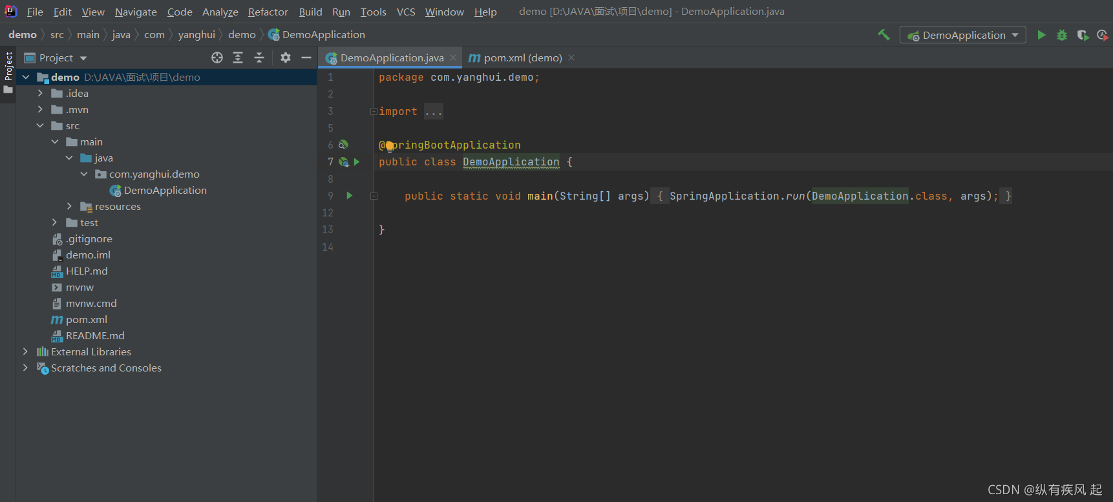Open the profiler run icon in toolbar
The width and height of the screenshot is (1113, 502).
coord(1102,35)
